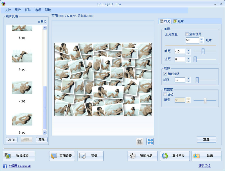This screenshot has height=171, width=225.
Task: Select the 8.jpg thumbnail
Action: point(22,119)
